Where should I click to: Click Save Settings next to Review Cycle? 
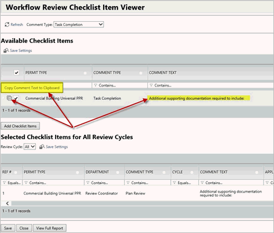(x=57, y=147)
